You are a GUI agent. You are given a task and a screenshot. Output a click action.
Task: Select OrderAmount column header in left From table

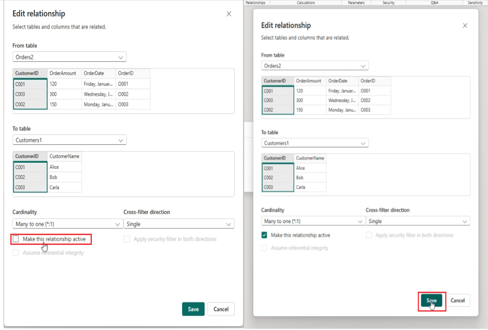tap(63, 73)
